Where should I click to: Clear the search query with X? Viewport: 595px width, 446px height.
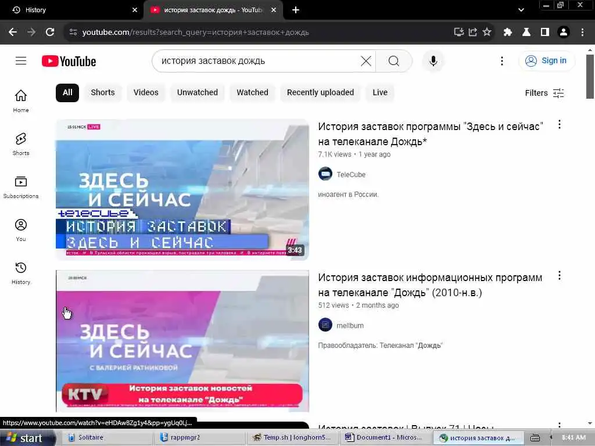pos(366,60)
